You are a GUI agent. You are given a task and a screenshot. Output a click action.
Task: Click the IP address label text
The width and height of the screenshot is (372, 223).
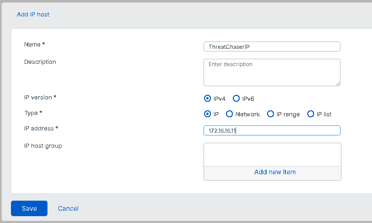41,128
